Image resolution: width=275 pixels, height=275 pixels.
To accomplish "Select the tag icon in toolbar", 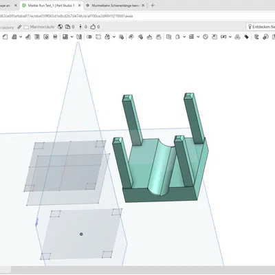I will pyautogui.click(x=247, y=37).
